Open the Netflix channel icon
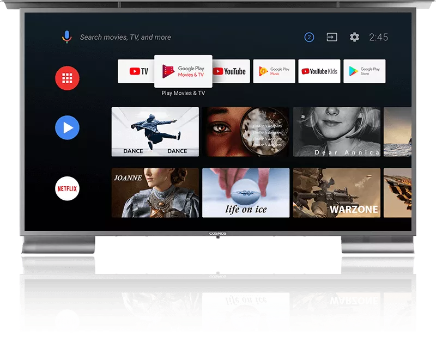Viewport: 436px width, 343px height. click(67, 188)
